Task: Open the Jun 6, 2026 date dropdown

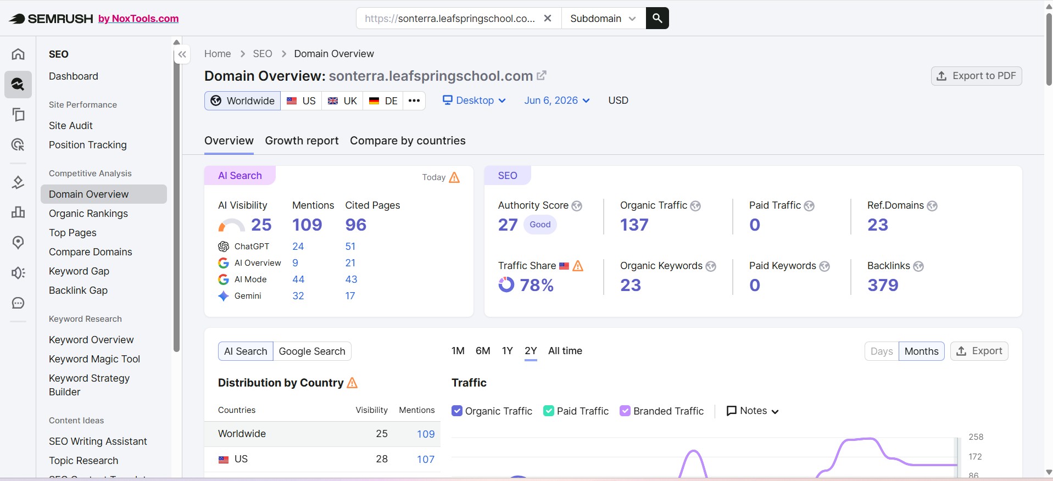Action: click(x=557, y=100)
